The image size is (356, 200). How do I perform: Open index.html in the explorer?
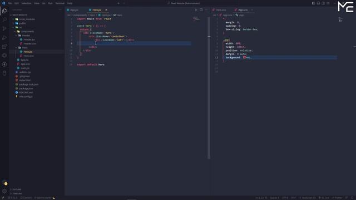[24, 81]
